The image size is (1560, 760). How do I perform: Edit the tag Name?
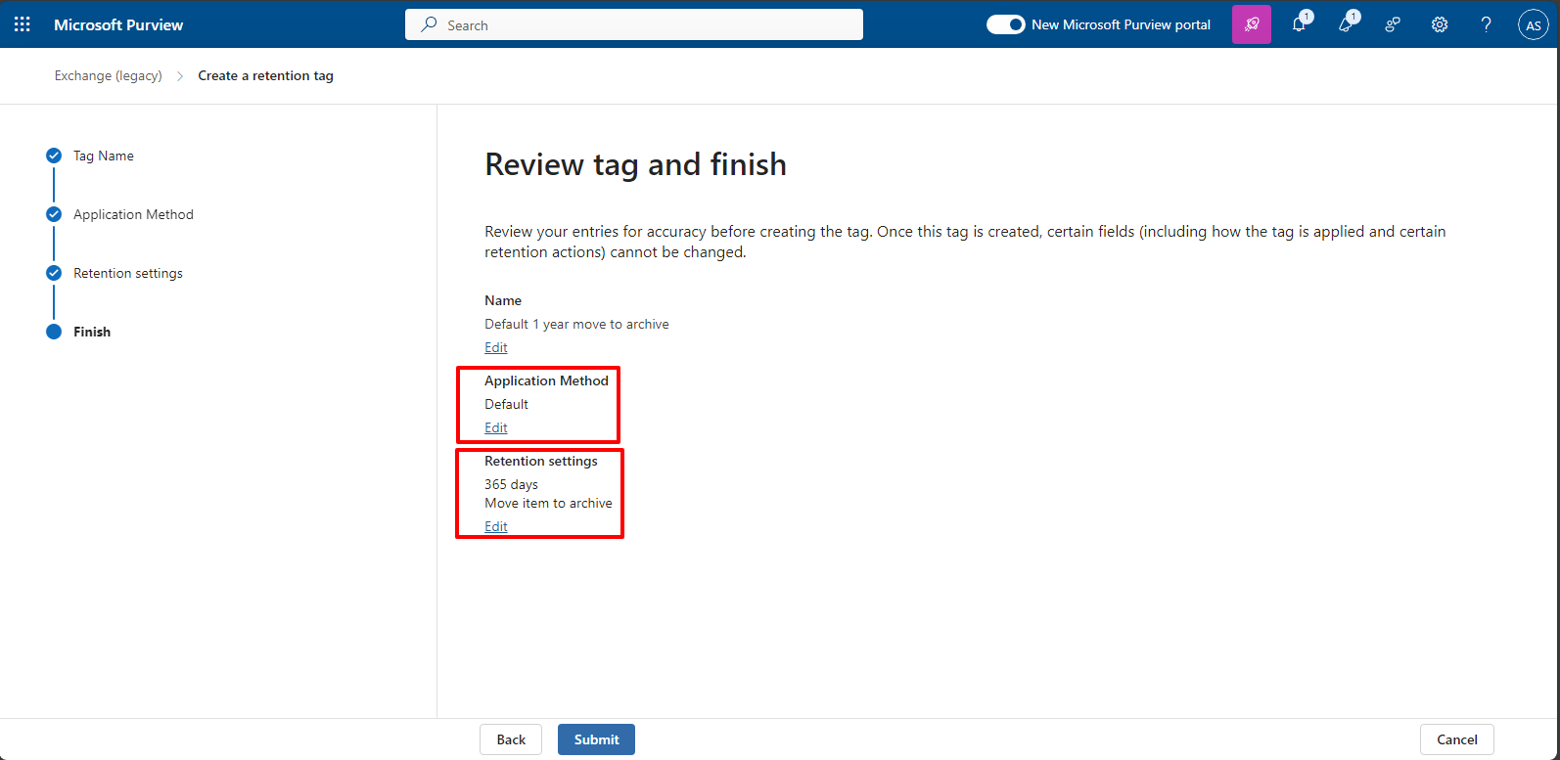click(496, 347)
